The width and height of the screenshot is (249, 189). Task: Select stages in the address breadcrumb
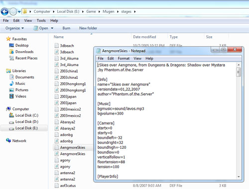[x=126, y=11]
